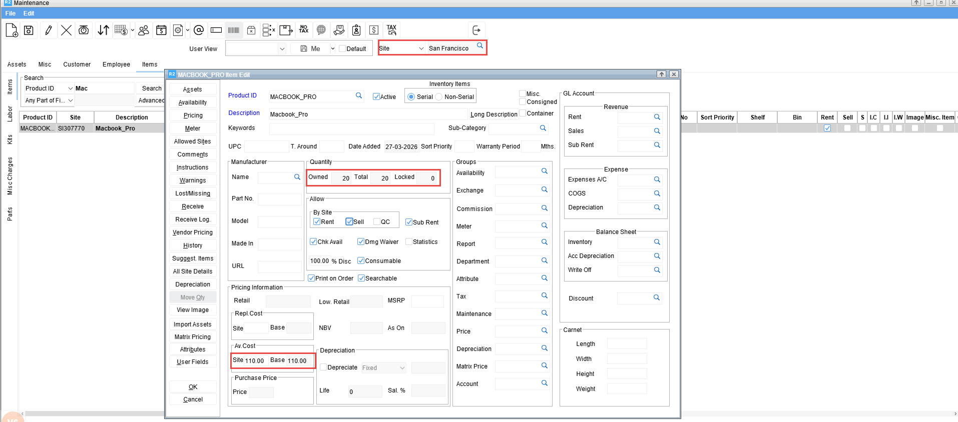This screenshot has width=958, height=422.
Task: Click into the Keywords input field
Action: click(x=351, y=128)
